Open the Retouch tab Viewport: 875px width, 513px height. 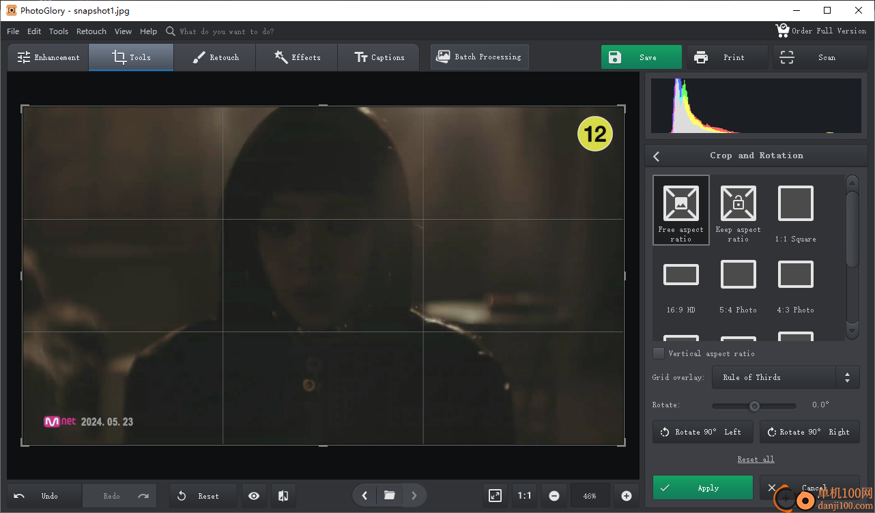coord(215,57)
